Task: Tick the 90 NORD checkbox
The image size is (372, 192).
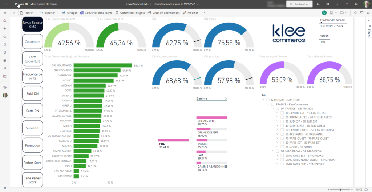Action: click(x=282, y=147)
